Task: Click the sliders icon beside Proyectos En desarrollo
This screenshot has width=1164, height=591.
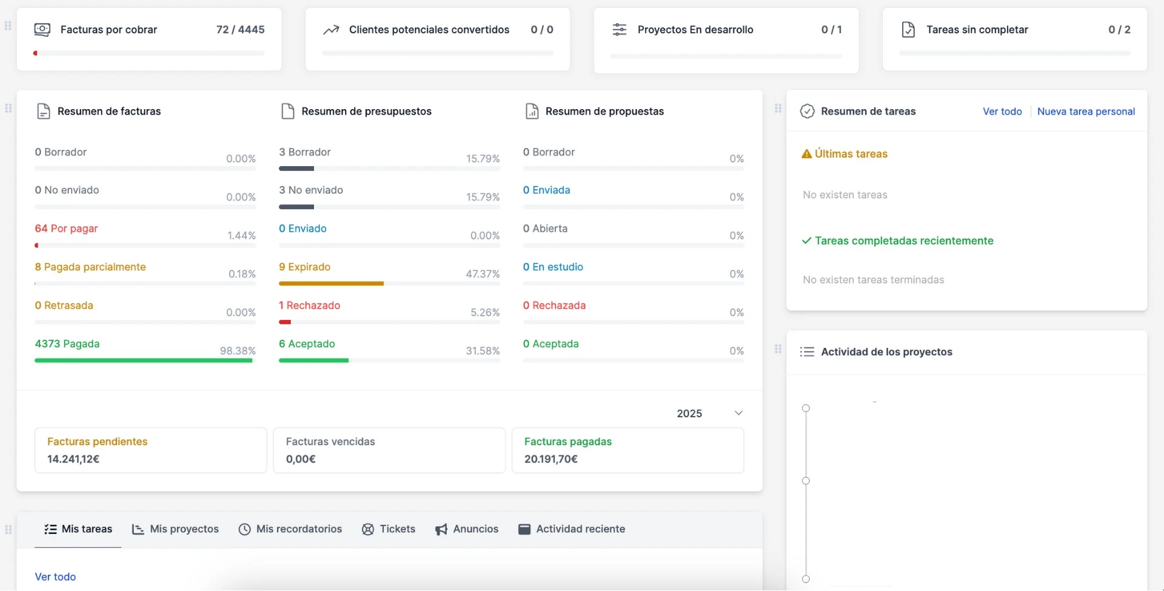Action: (620, 29)
